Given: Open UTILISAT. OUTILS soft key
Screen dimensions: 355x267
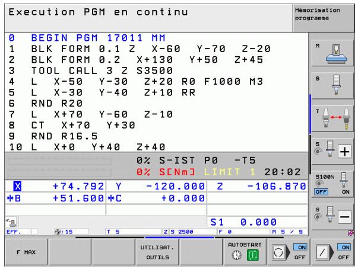Looking at the screenshot, I should coord(157,252).
